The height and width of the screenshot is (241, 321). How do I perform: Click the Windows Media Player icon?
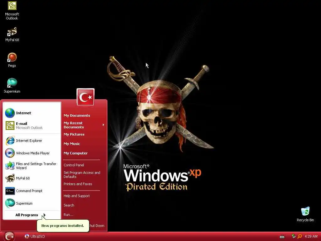(10, 153)
